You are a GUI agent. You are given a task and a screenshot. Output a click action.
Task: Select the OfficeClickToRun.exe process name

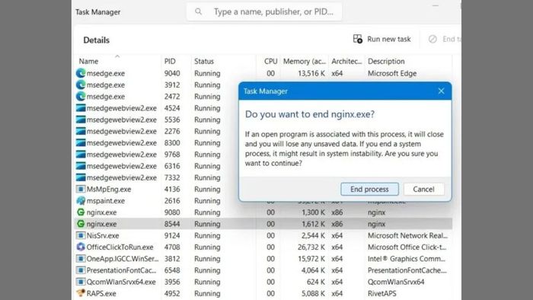point(120,247)
